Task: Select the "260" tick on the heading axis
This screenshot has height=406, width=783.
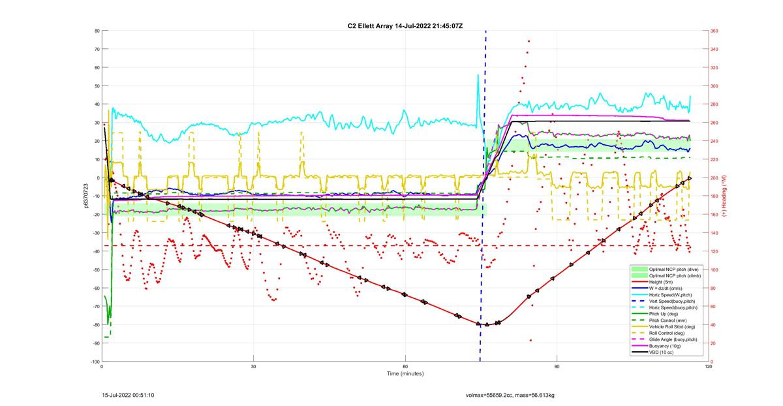Action: (x=714, y=123)
